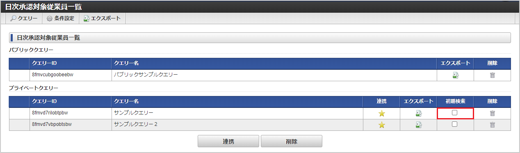Viewport: 520px width, 153px height.
Task: Open the クエリー toolbar menu
Action: point(24,18)
